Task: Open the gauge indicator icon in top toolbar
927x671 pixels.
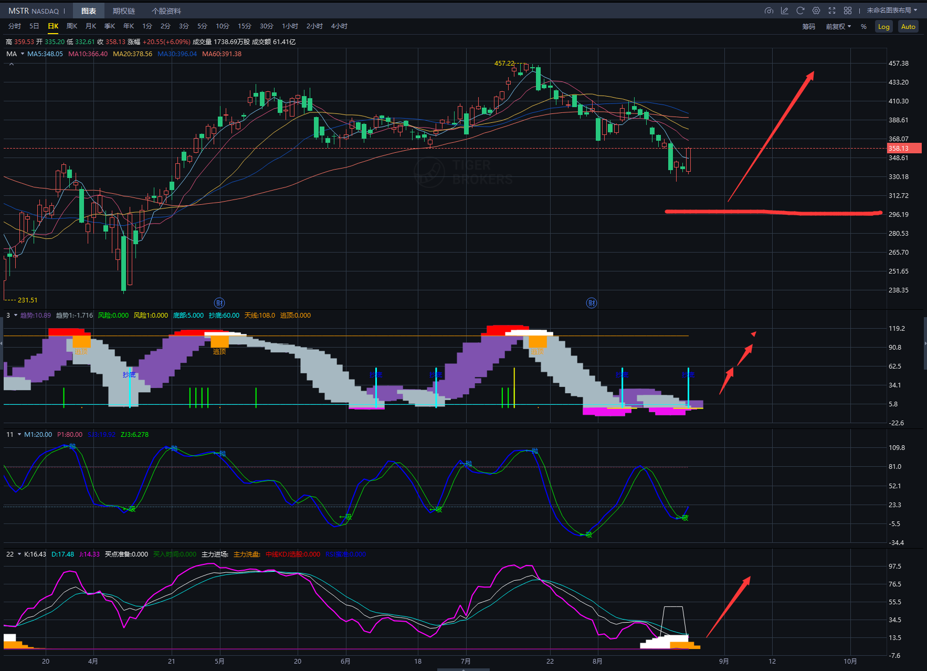Action: (x=769, y=11)
